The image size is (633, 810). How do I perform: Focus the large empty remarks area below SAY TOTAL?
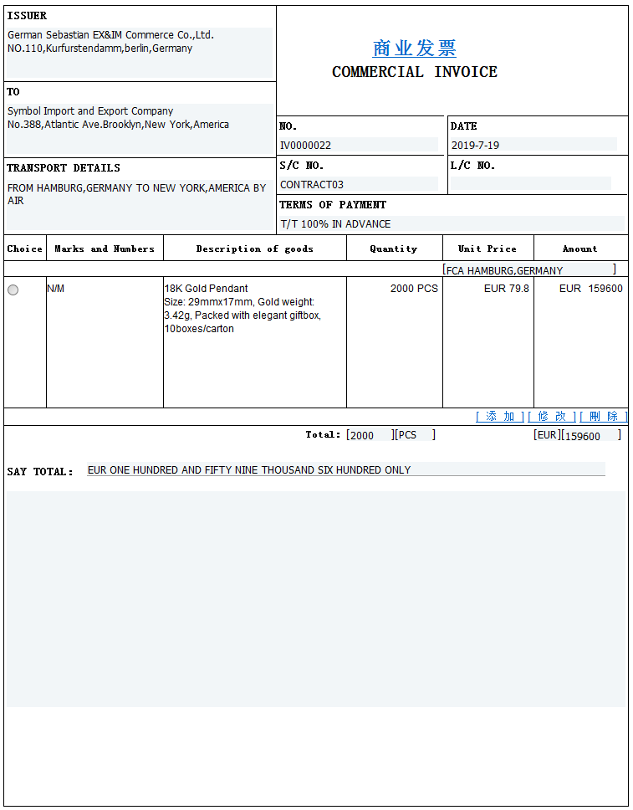click(x=316, y=598)
